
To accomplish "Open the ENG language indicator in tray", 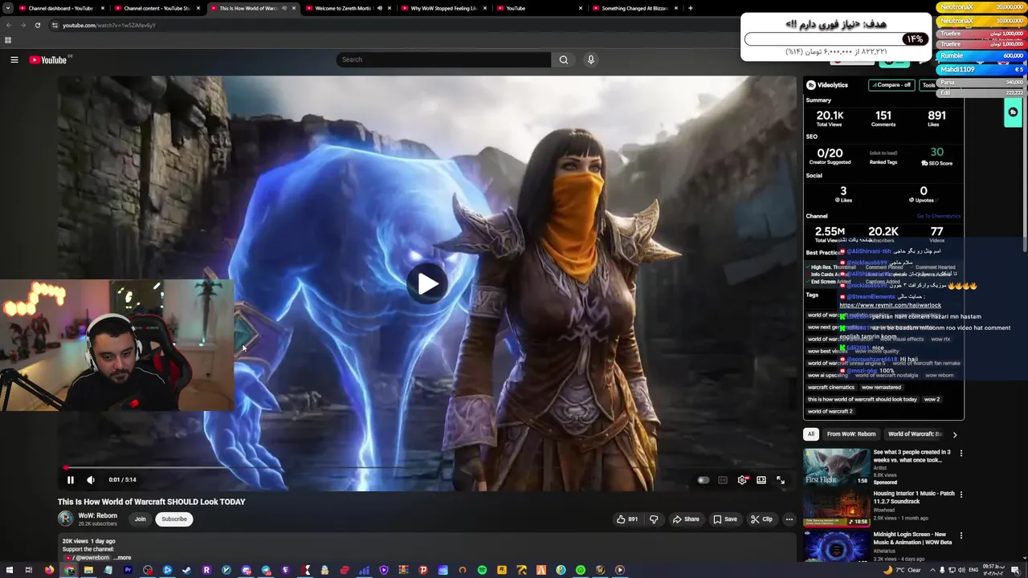I will coord(974,570).
